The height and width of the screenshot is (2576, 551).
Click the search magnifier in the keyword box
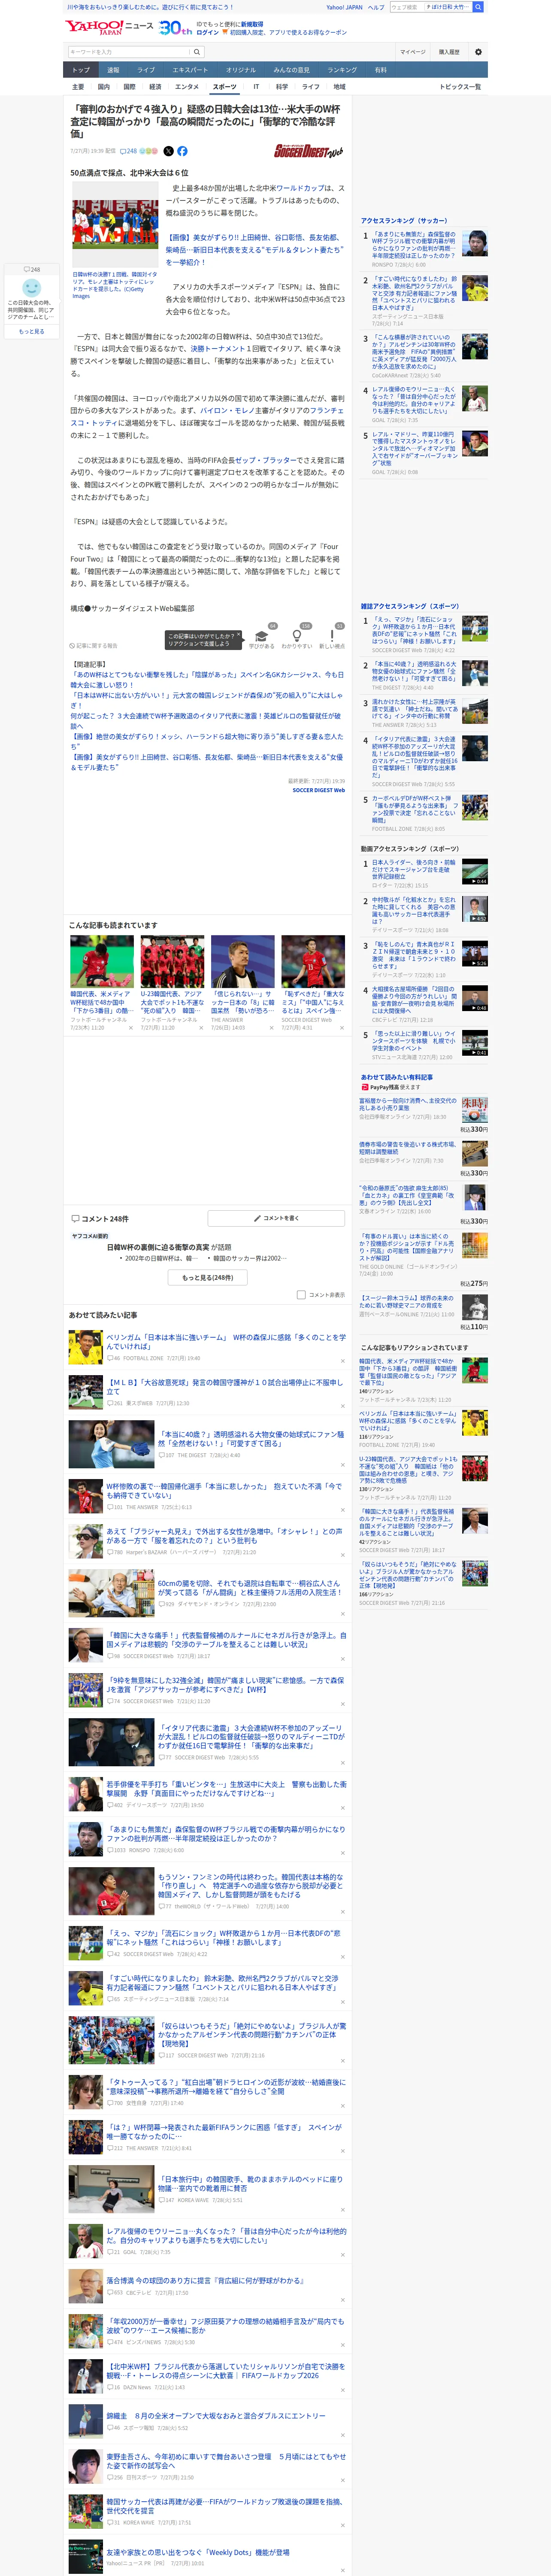pyautogui.click(x=197, y=52)
